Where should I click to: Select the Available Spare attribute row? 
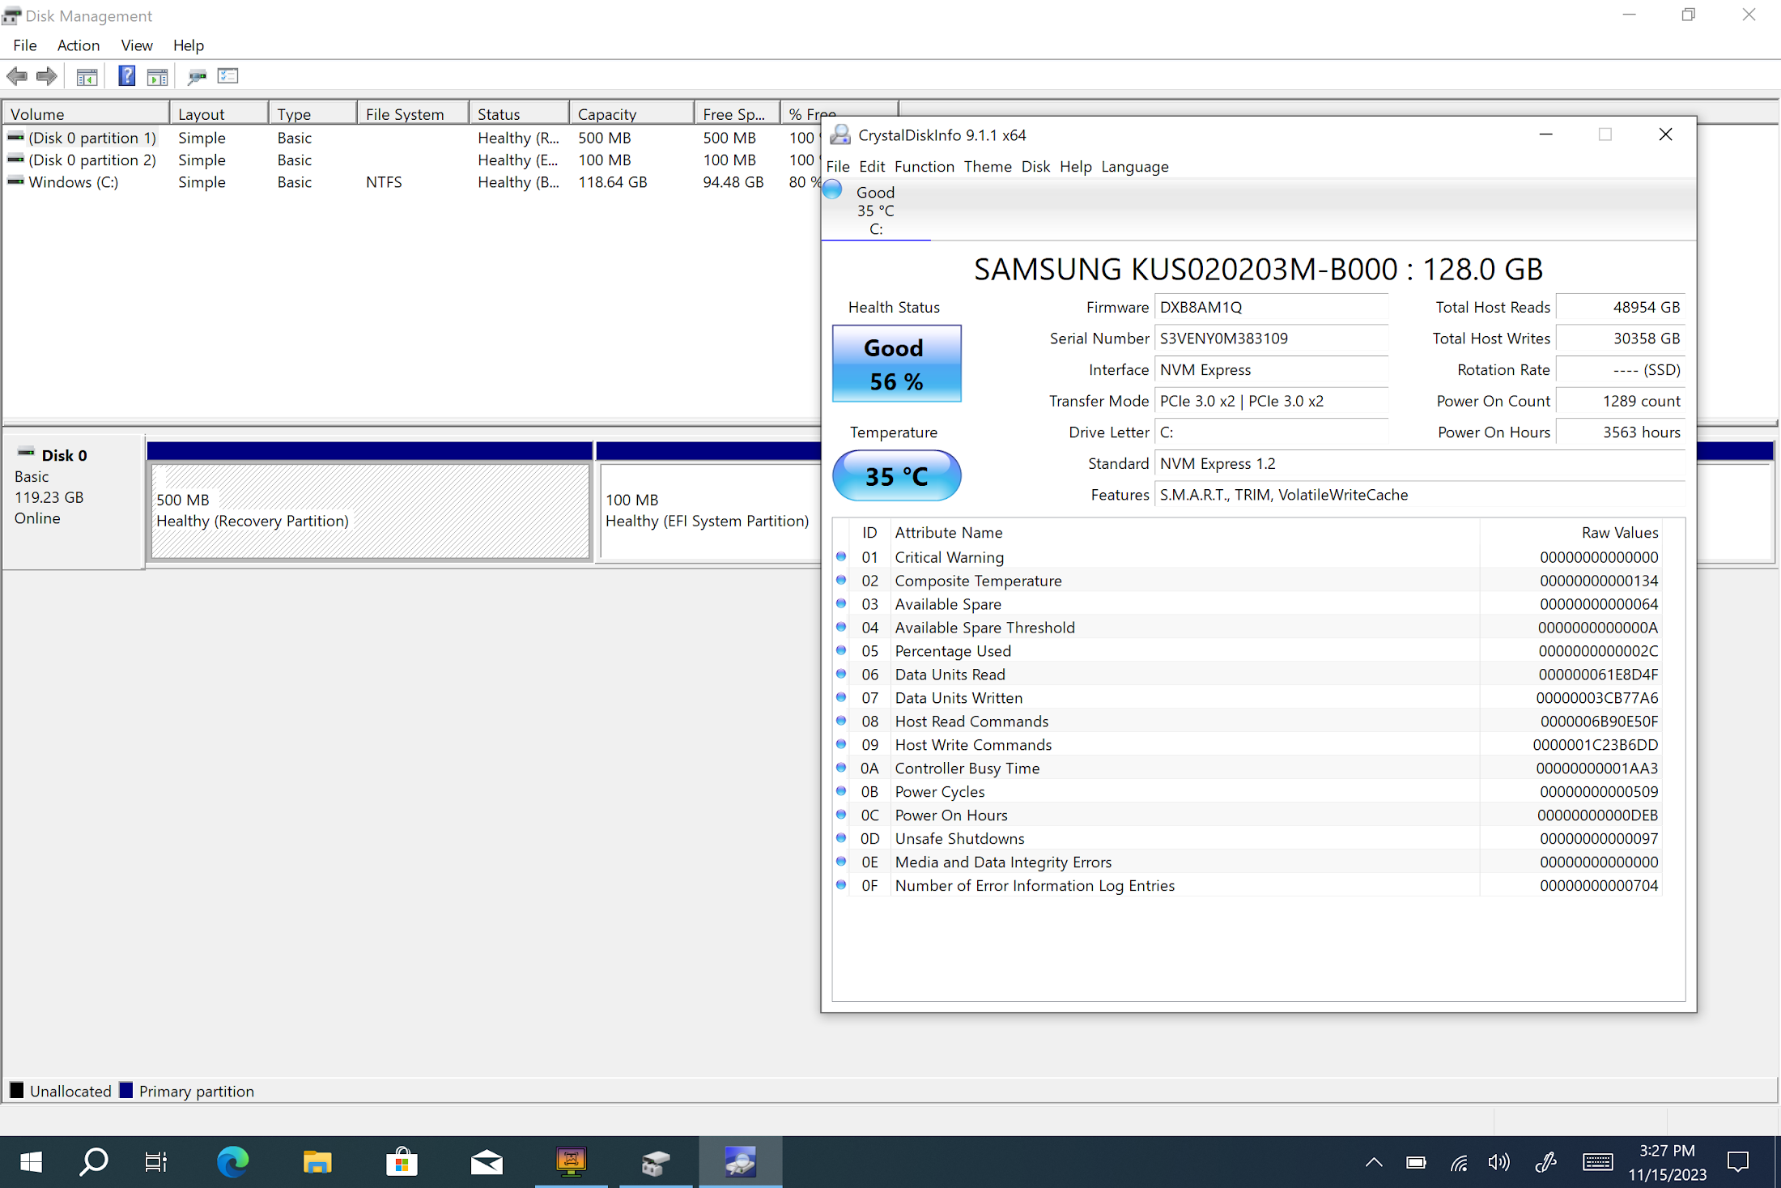(1248, 604)
